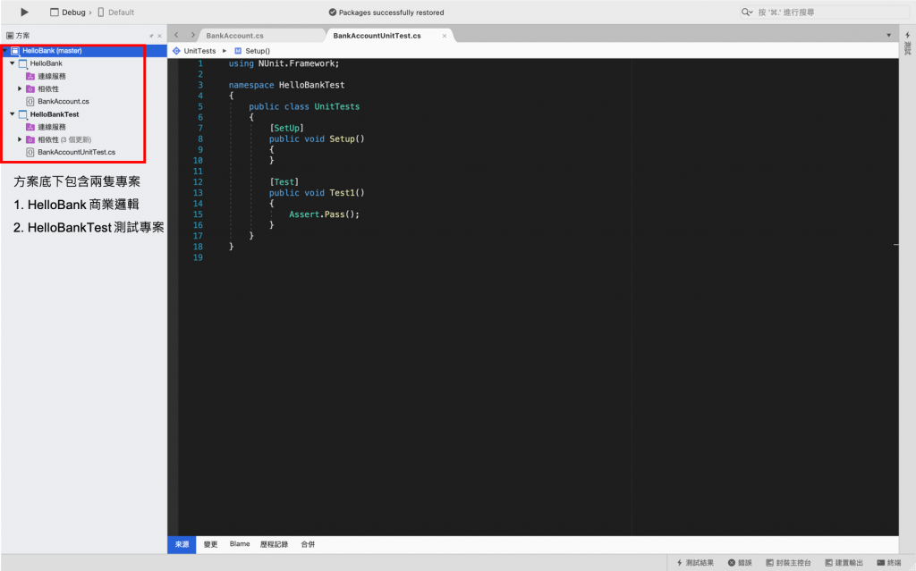Select the HelloBankTest project icon
916x571 pixels.
coord(22,114)
